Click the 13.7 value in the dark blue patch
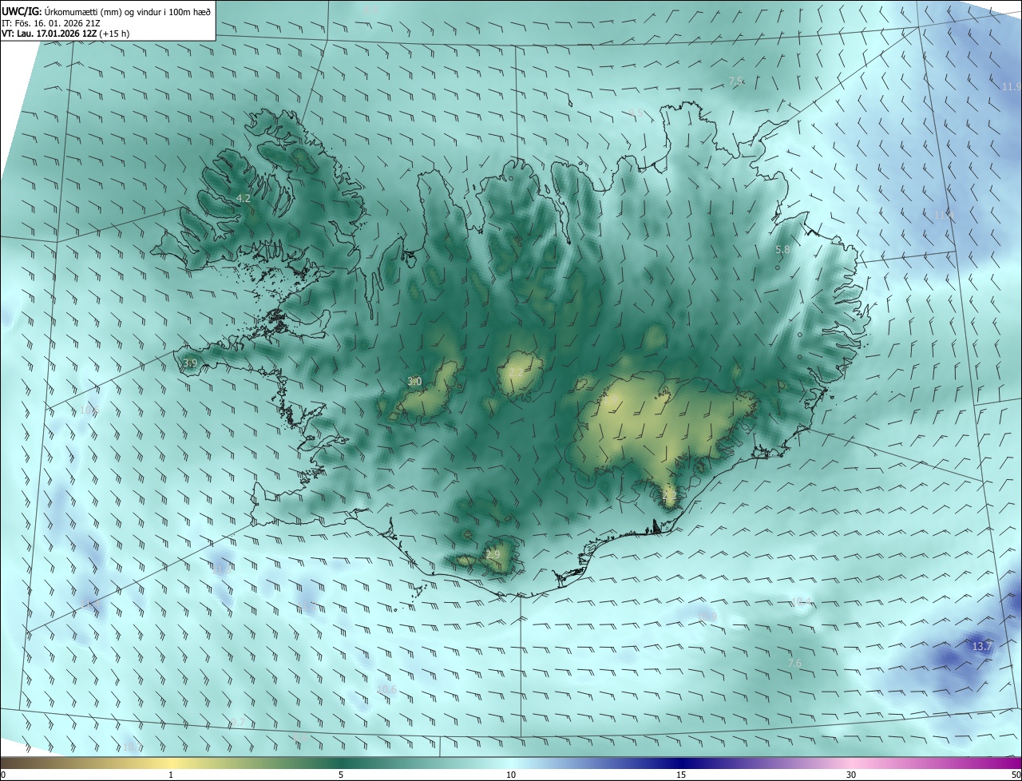The height and width of the screenshot is (781, 1022). pos(981,646)
